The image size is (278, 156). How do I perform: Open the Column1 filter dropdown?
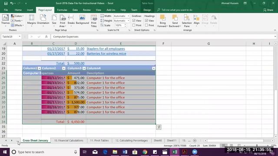[x=40, y=68]
